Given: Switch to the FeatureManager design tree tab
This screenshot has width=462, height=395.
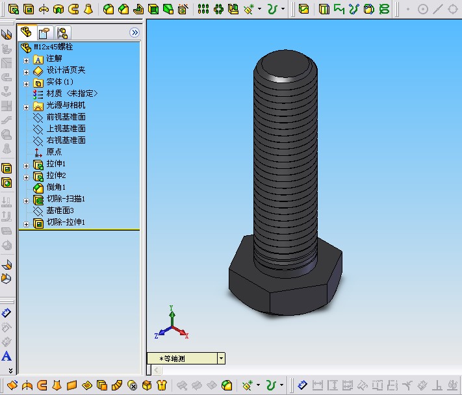Looking at the screenshot, I should point(27,32).
